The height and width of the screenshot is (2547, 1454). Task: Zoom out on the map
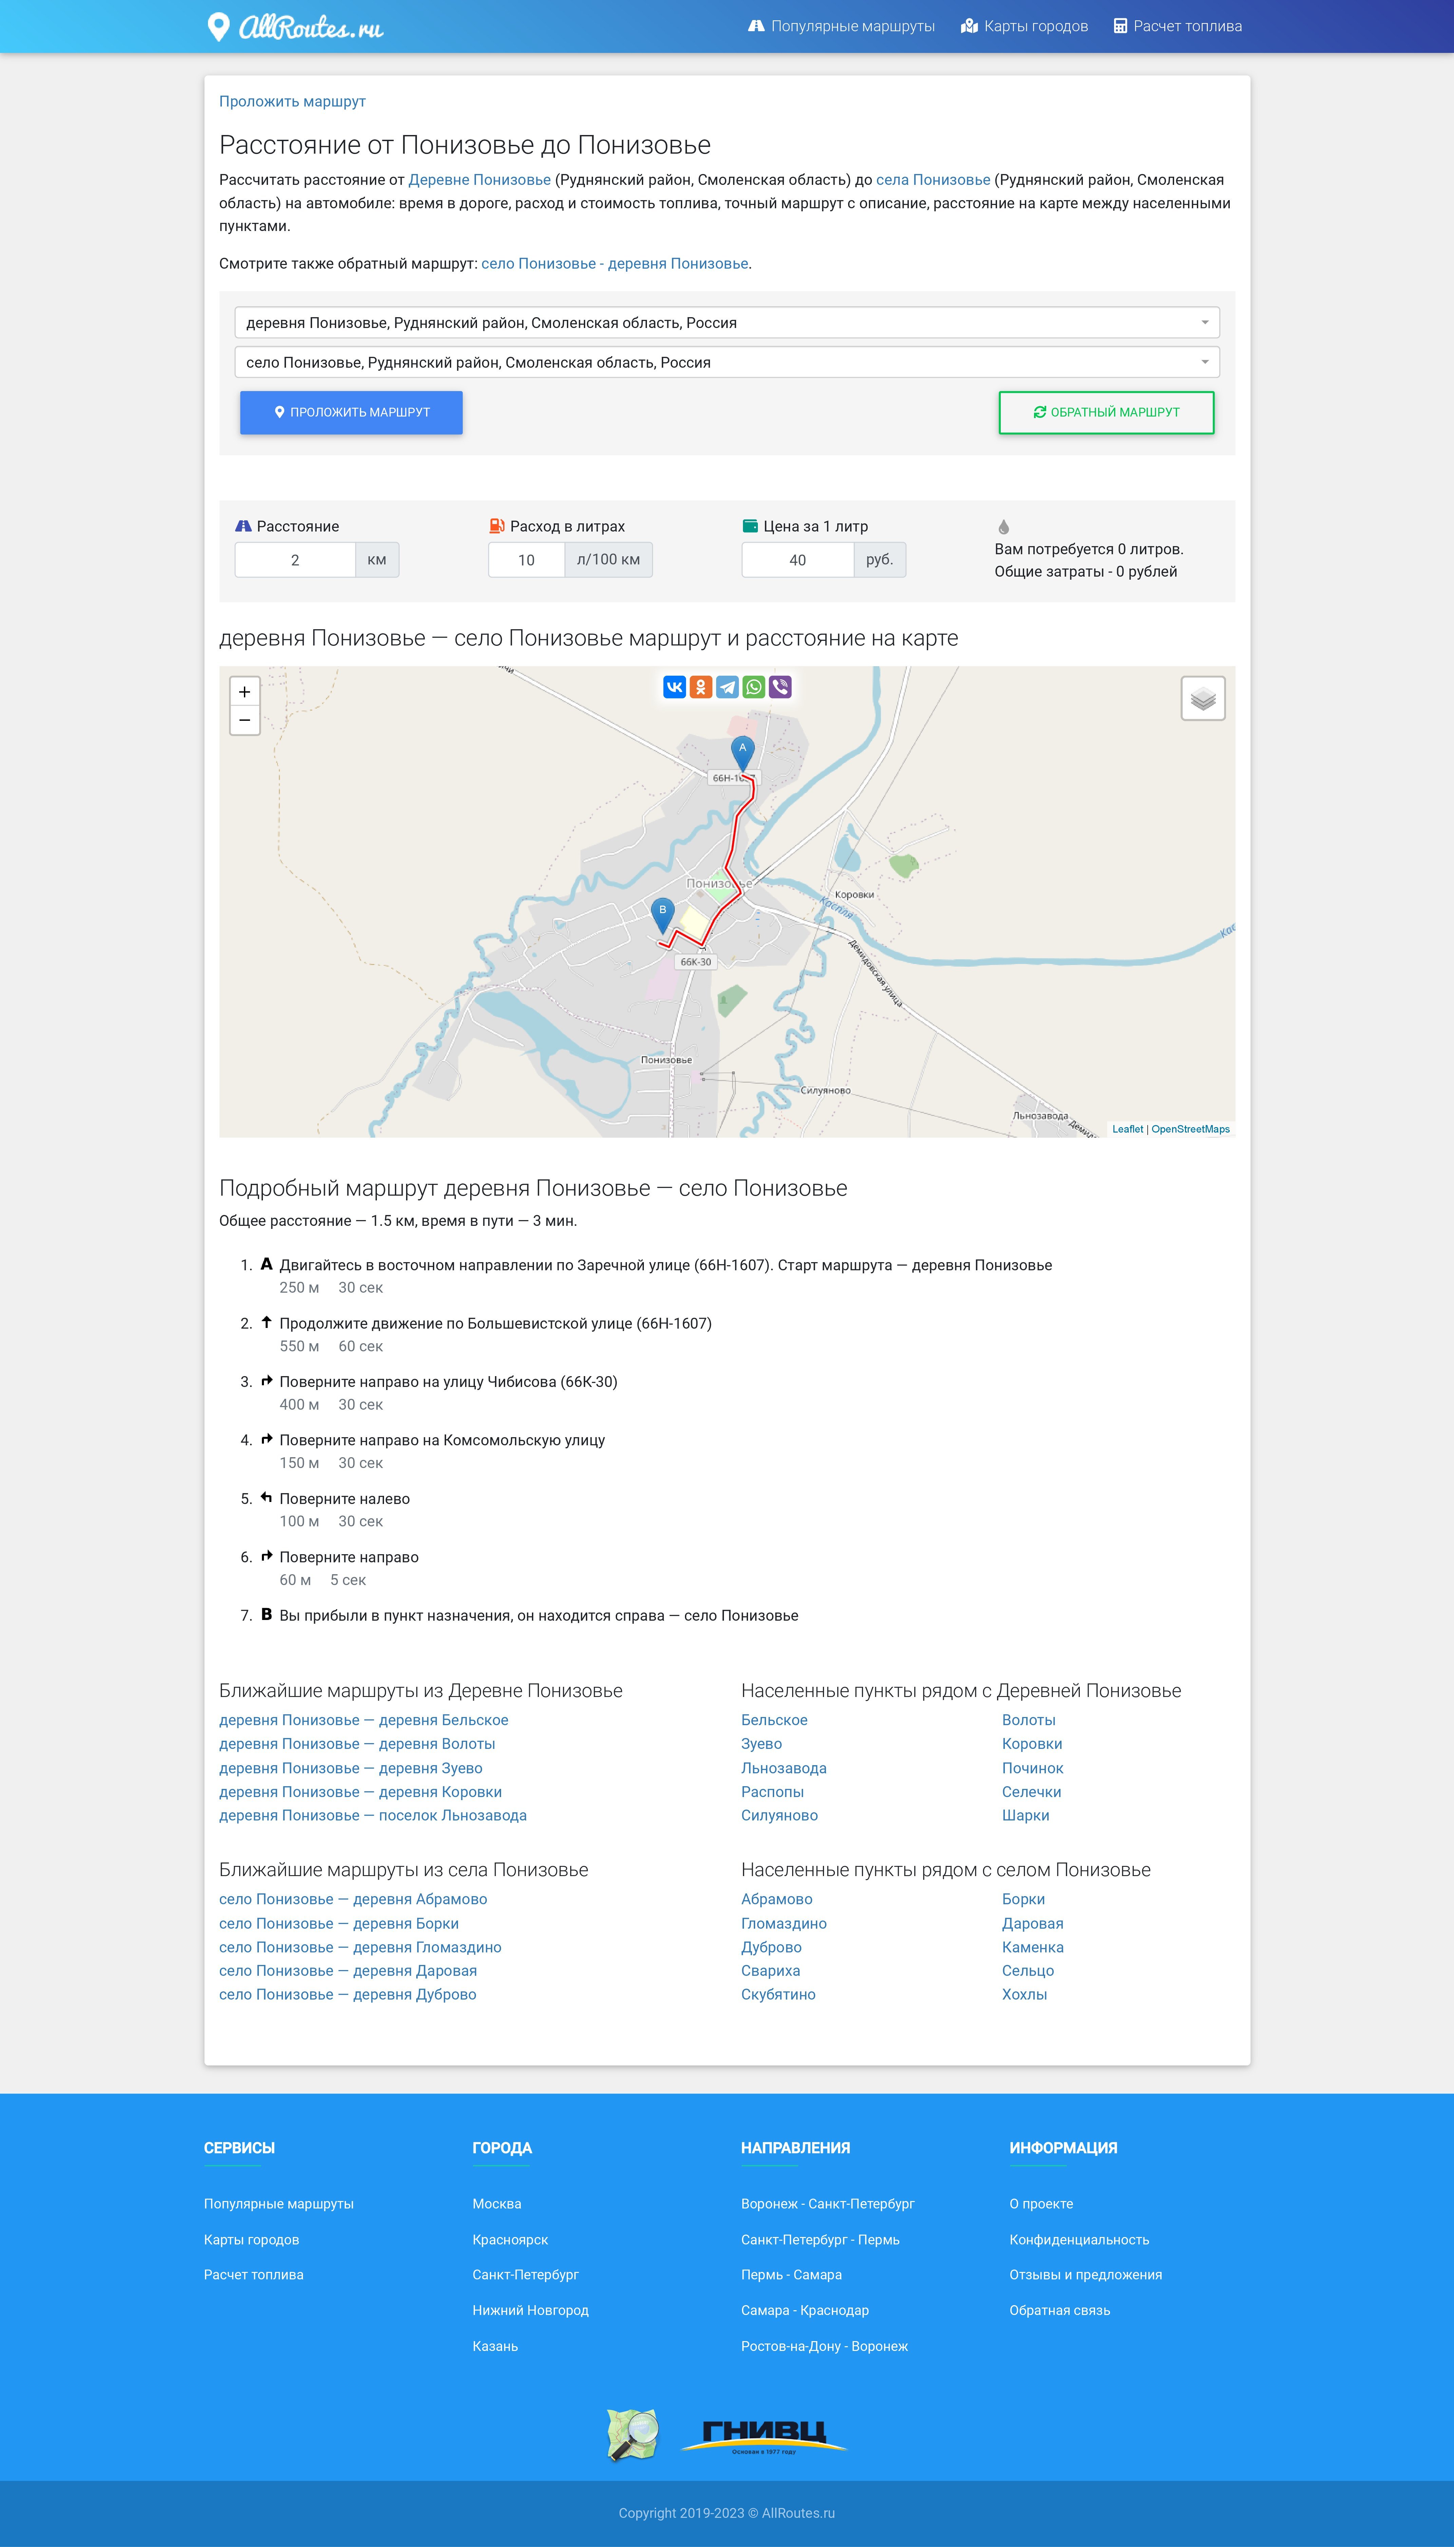[x=245, y=720]
